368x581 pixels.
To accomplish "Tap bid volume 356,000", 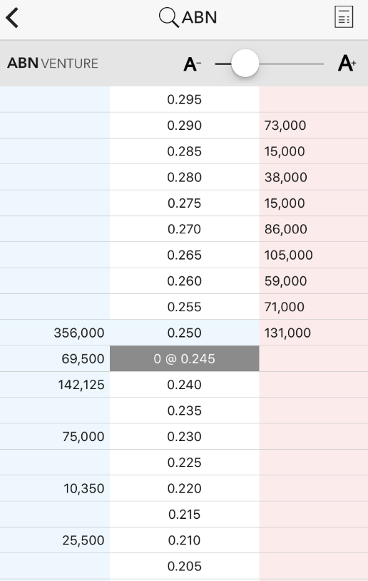I will (x=79, y=333).
